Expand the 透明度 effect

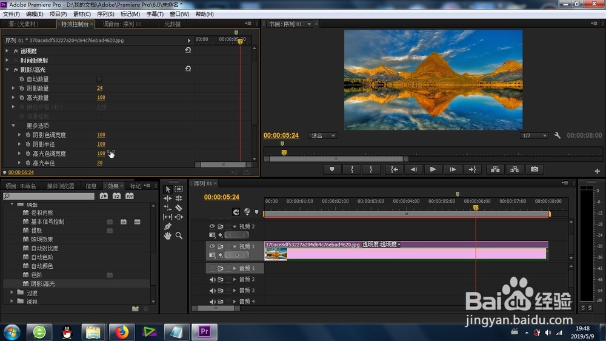(7, 51)
